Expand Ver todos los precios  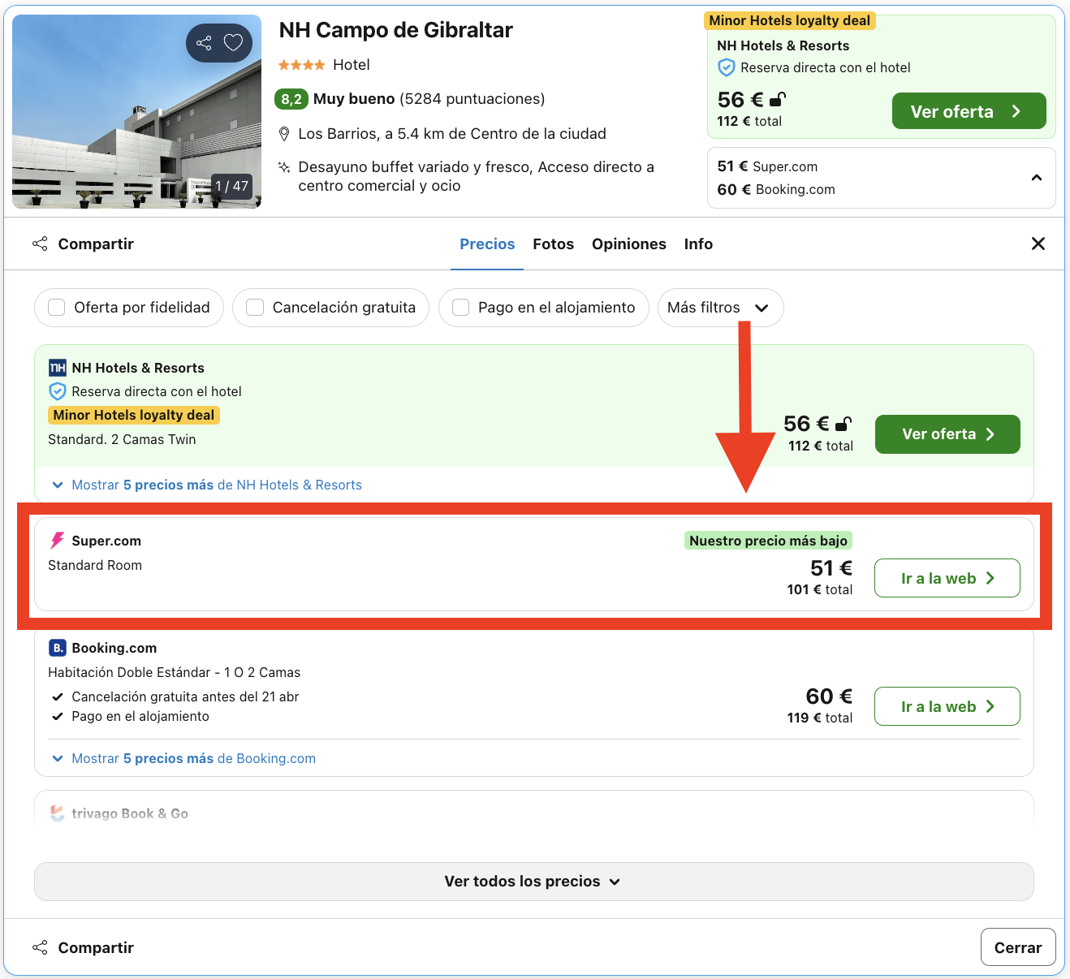(x=533, y=882)
